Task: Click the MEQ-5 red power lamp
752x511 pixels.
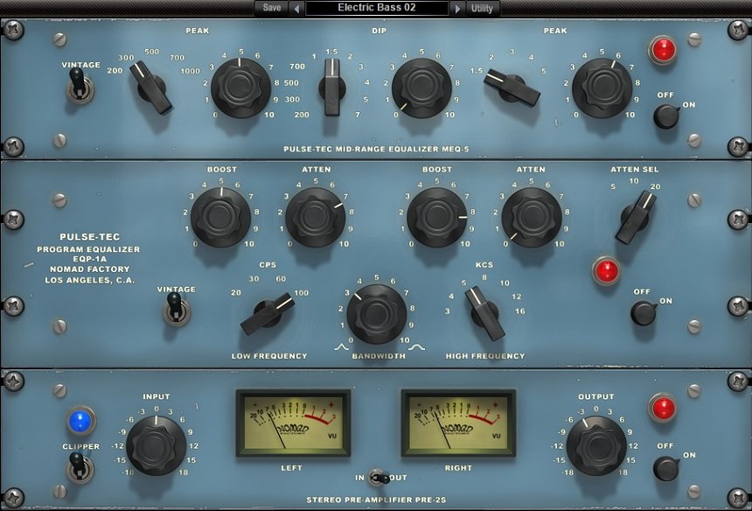Action: [x=662, y=50]
